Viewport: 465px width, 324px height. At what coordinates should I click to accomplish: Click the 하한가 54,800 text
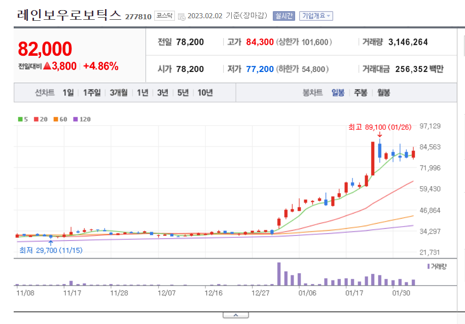click(303, 69)
